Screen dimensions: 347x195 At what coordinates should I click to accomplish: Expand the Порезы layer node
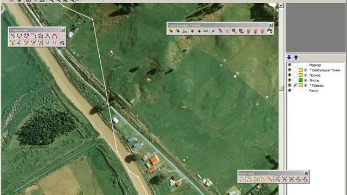pyautogui.click(x=306, y=86)
